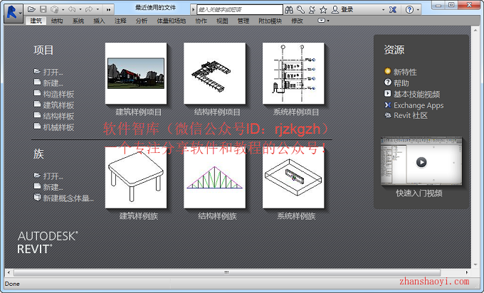This screenshot has height=293, width=484.
Task: Open the 建筑样例族 table thumbnail
Action: coord(136,177)
